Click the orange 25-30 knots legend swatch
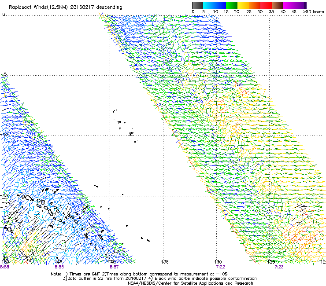Screen dimensions: 326x286 point(255,5)
